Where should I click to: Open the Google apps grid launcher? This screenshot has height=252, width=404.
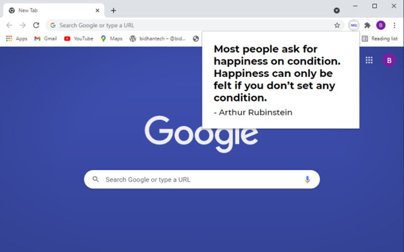click(x=369, y=60)
